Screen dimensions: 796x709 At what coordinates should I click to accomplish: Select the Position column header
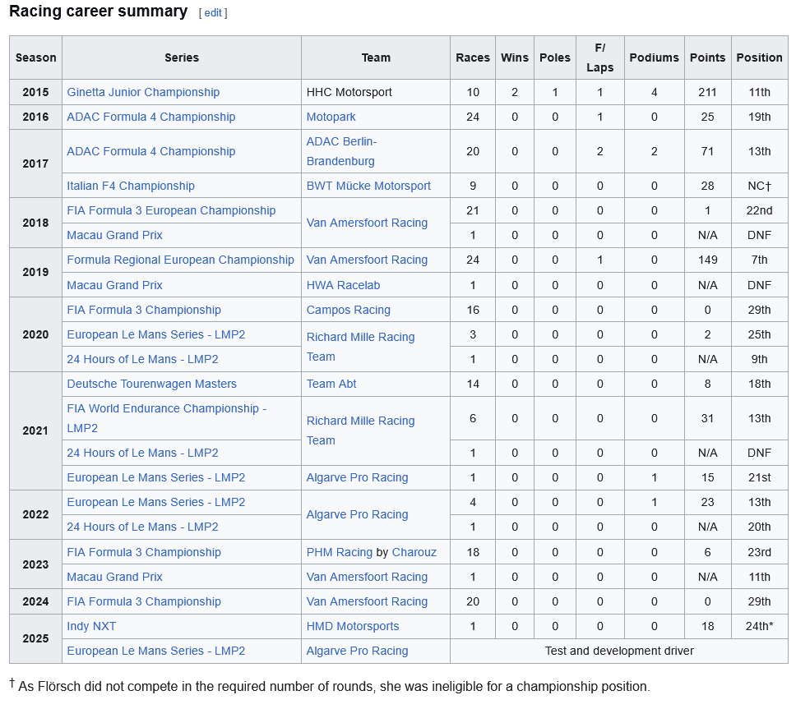[x=760, y=58]
